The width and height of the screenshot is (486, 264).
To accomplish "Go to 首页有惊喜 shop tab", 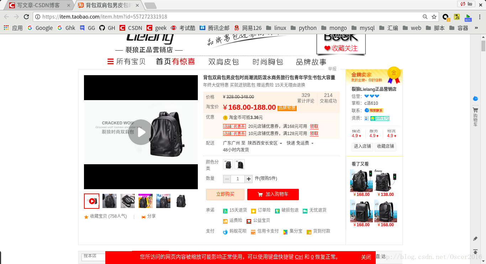I will point(175,62).
